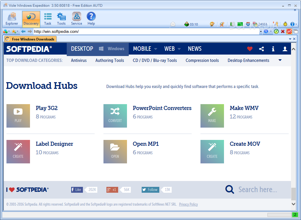Refresh page with green circular arrows
Viewport: 301px width, 220px height.
(276, 31)
